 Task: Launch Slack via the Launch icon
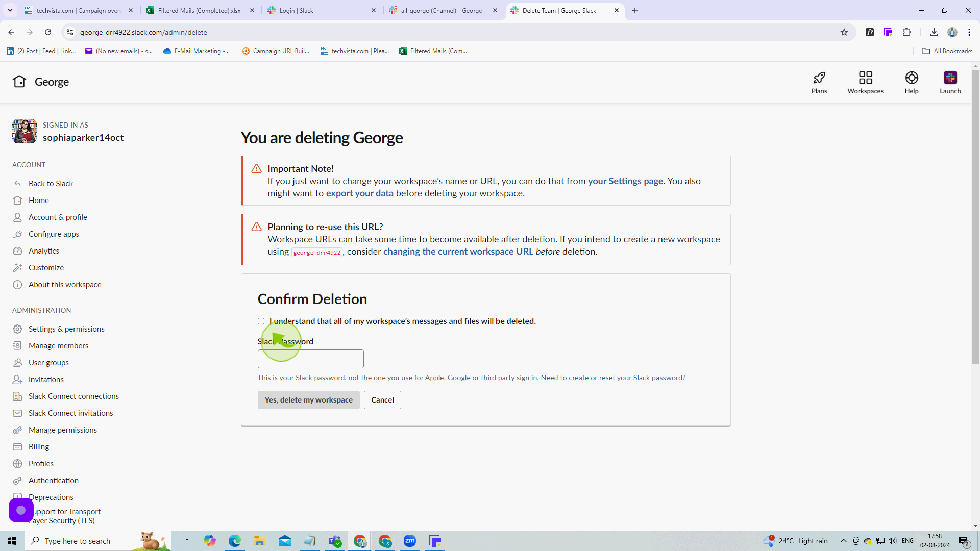point(950,82)
